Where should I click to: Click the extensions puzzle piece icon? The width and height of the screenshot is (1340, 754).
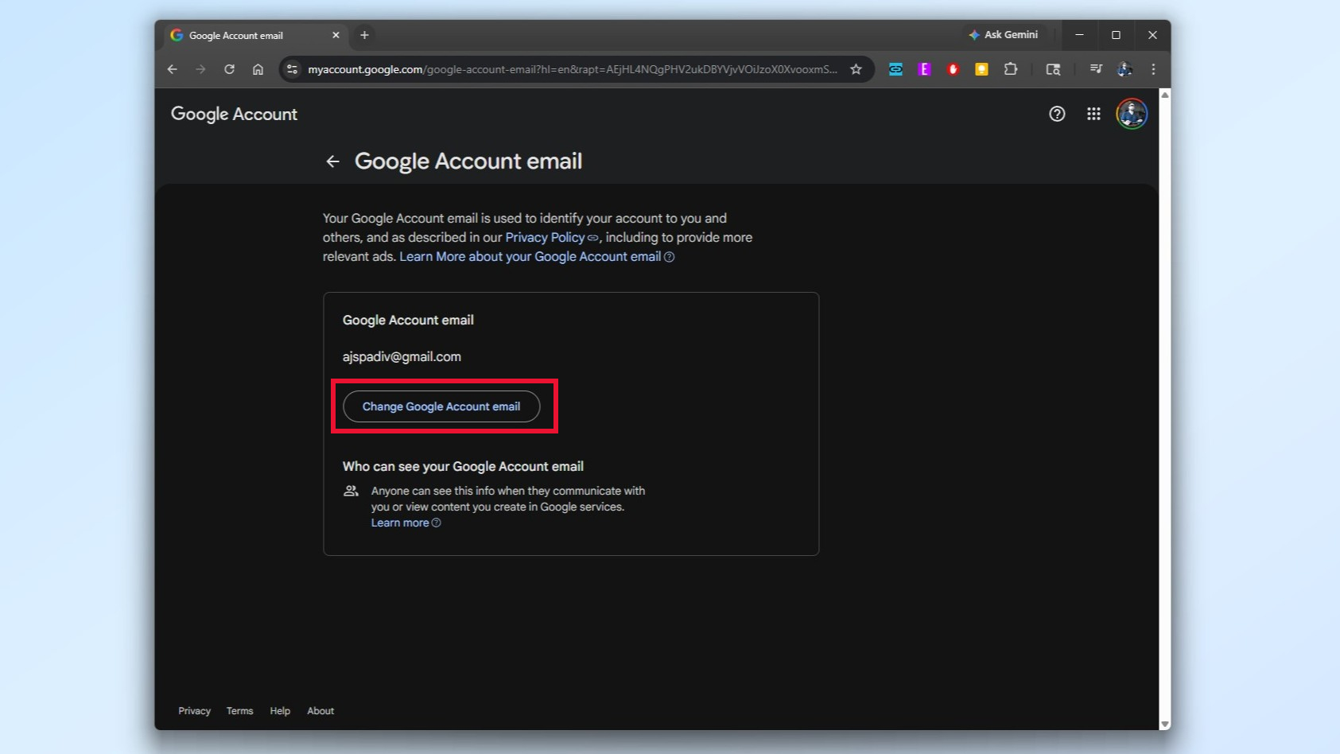1010,69
